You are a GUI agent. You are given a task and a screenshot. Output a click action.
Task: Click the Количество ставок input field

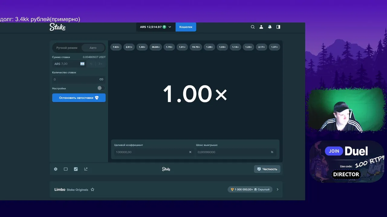click(x=79, y=79)
